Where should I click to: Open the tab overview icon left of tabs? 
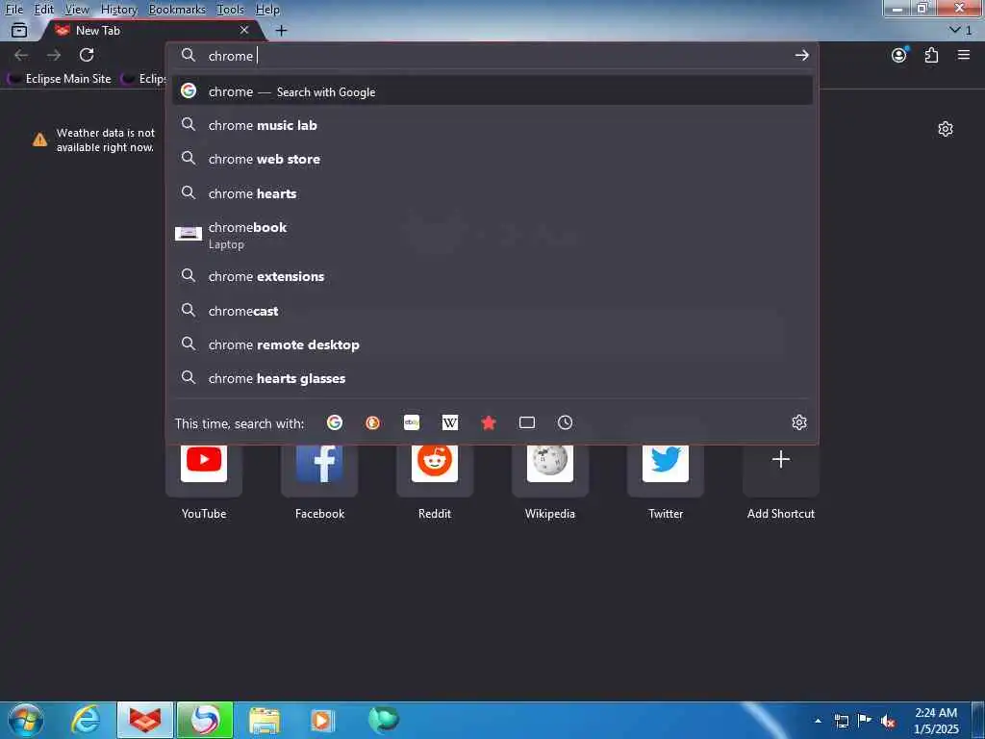pyautogui.click(x=19, y=30)
